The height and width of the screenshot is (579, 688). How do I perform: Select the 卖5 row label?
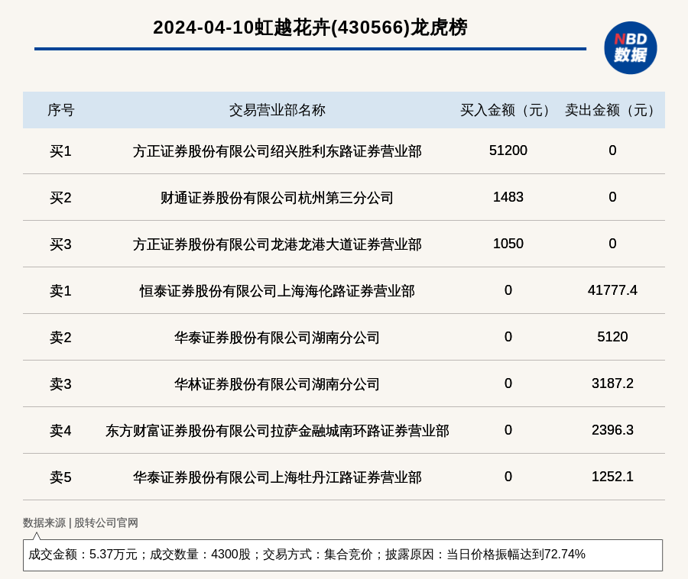(60, 477)
